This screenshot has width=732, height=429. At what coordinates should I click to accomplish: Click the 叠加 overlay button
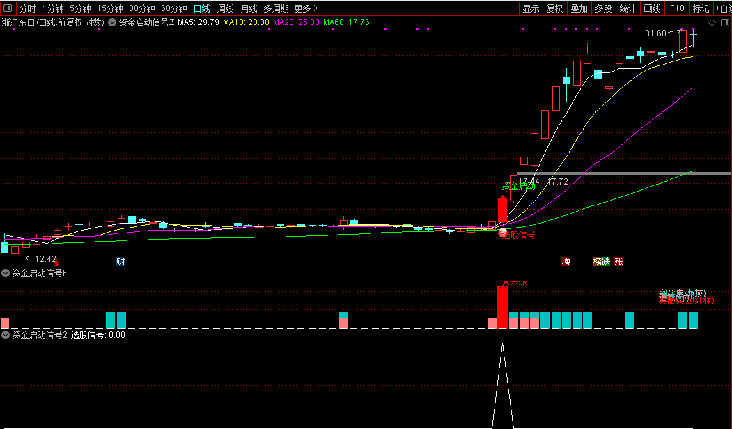(x=579, y=8)
